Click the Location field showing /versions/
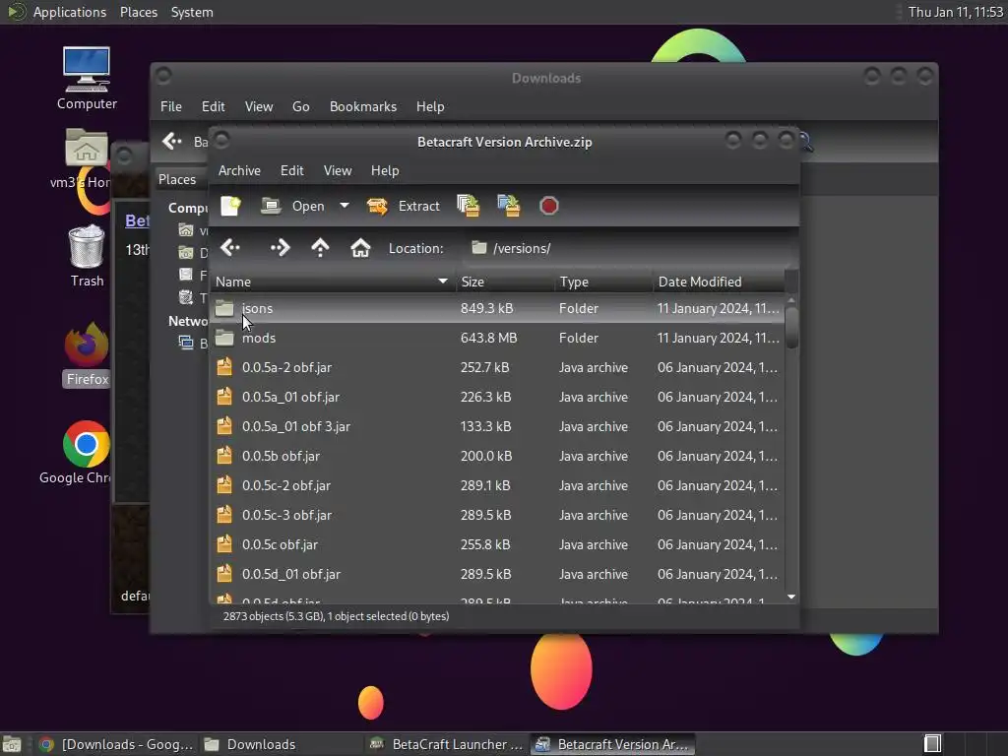The image size is (1008, 756). tap(627, 248)
